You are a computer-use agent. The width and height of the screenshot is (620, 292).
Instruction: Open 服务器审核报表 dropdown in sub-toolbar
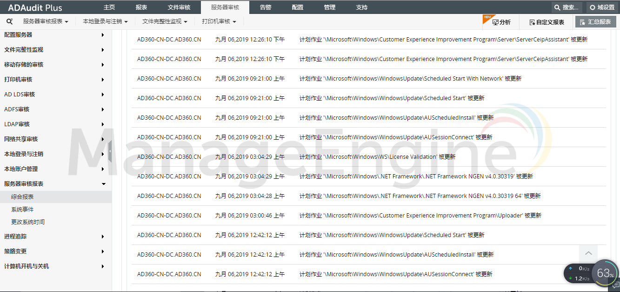[46, 21]
